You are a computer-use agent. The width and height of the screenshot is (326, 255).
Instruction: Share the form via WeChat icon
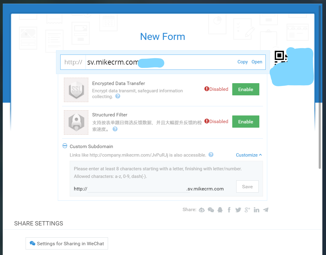(x=211, y=210)
